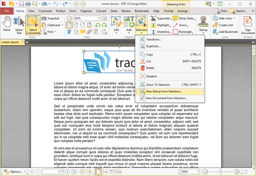Show the Comments pane icon

click(x=83, y=32)
